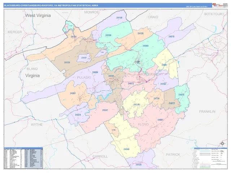Select ZIP code 24301 label

pyautogui.click(x=73, y=93)
